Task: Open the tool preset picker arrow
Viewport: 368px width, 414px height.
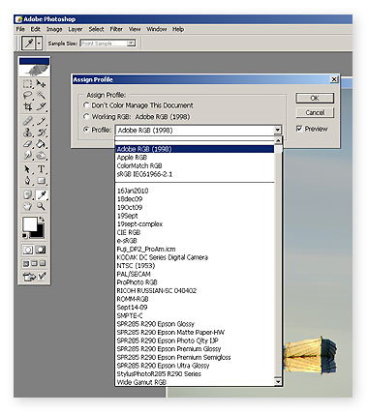Action: point(39,43)
